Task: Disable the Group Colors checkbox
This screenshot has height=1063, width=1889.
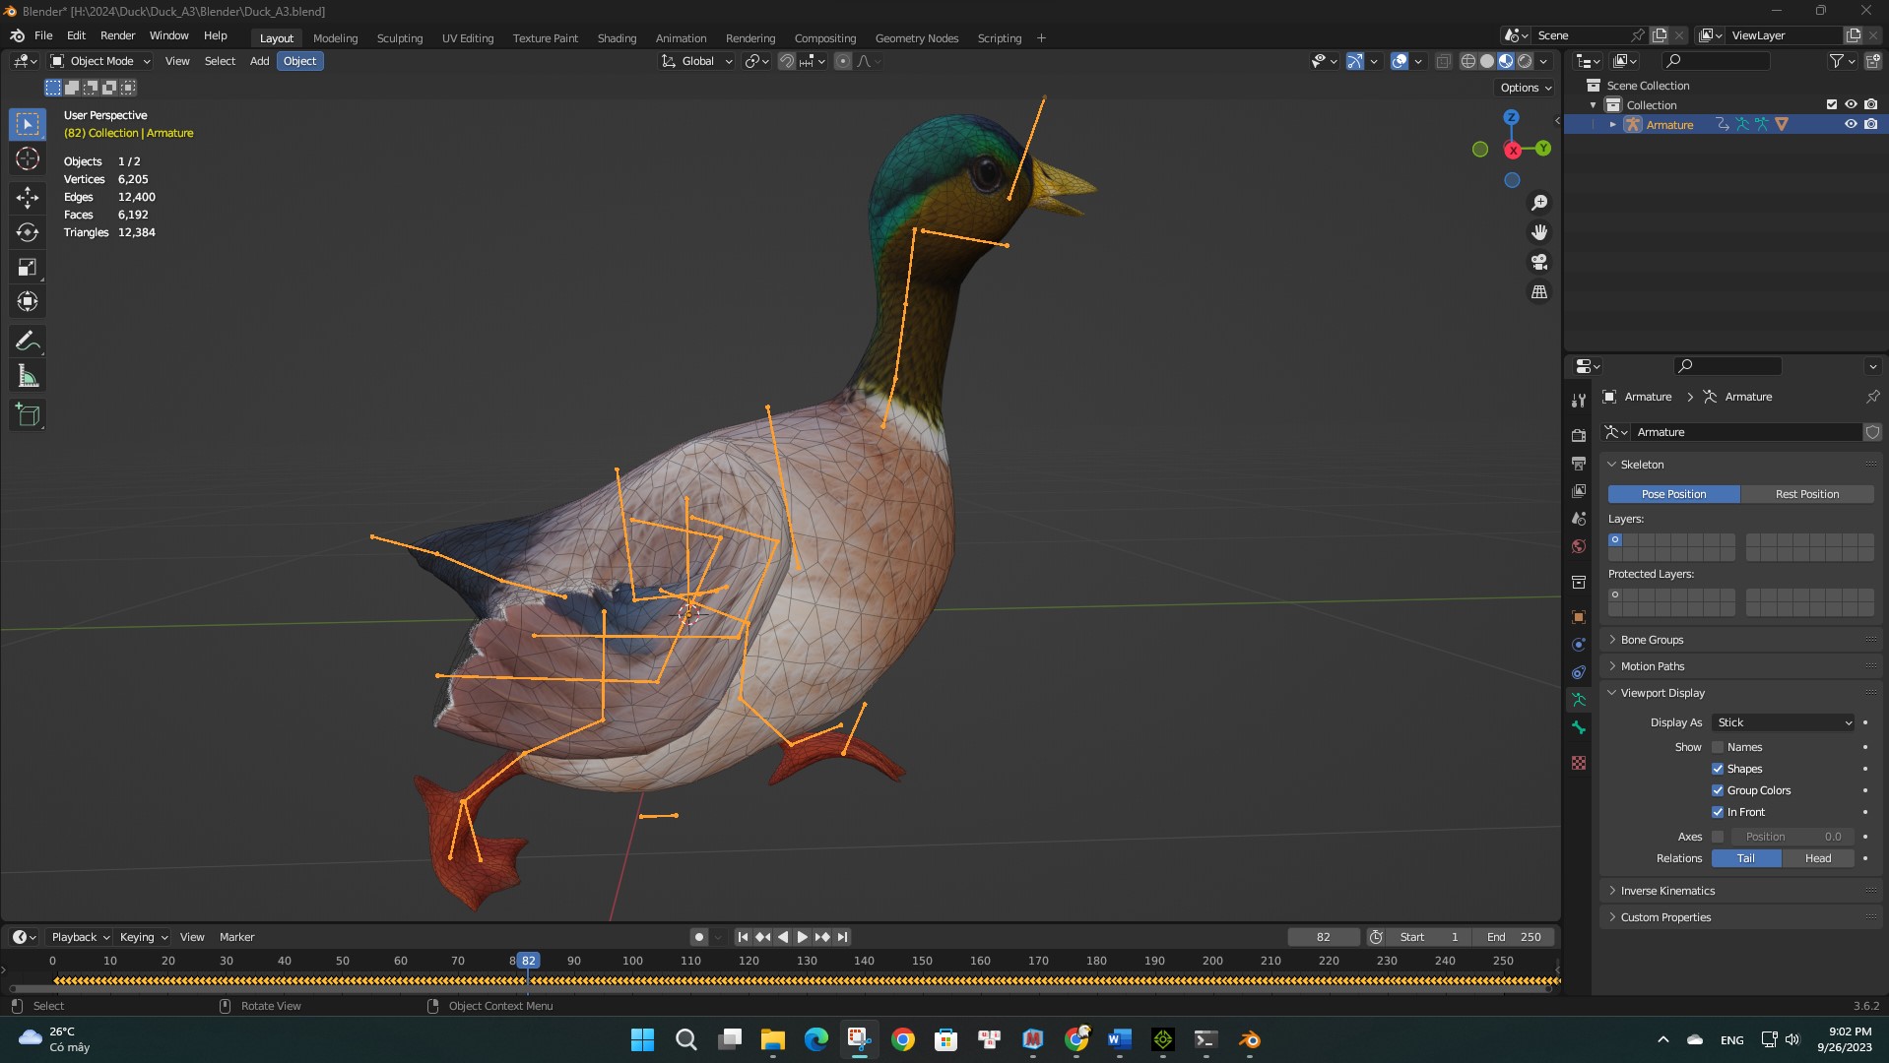Action: 1719,790
